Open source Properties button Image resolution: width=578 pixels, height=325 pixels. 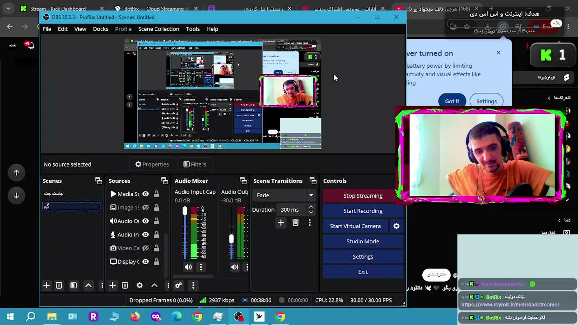(152, 164)
